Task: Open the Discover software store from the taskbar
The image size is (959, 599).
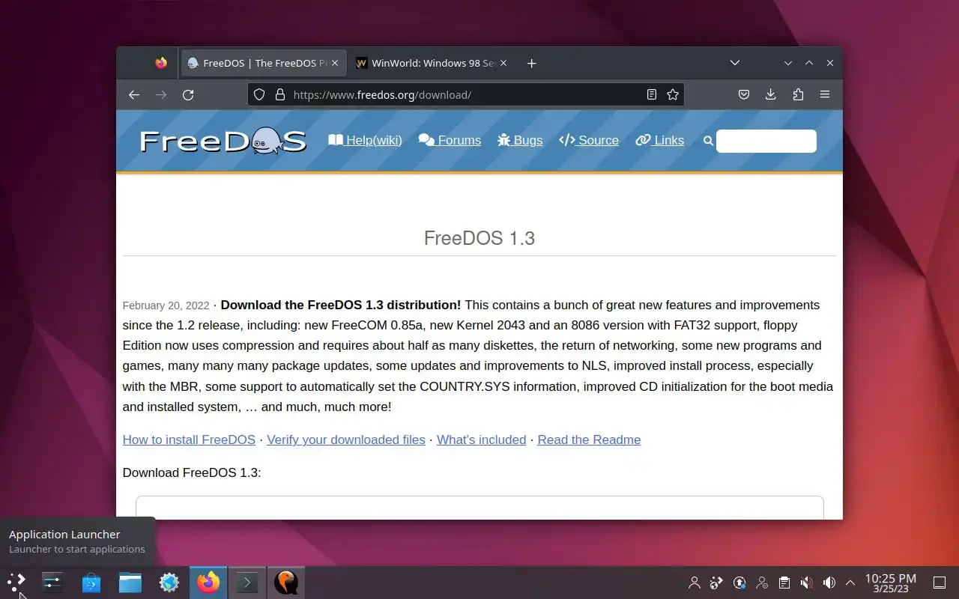Action: coord(91,582)
